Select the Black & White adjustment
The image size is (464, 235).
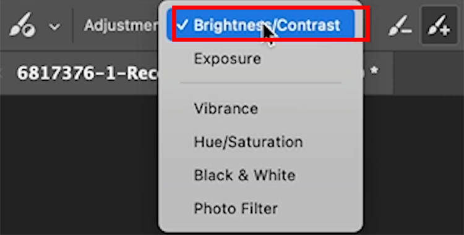pyautogui.click(x=244, y=175)
